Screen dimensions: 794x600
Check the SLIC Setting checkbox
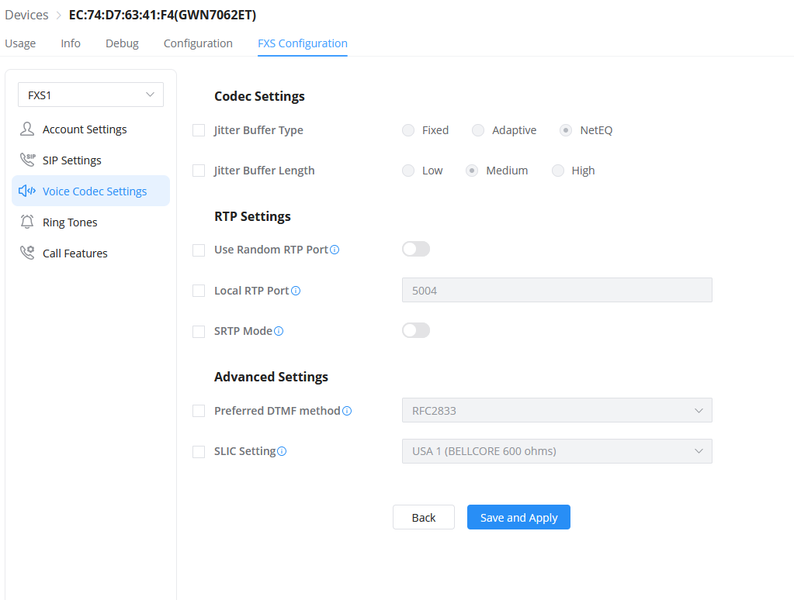pos(199,451)
